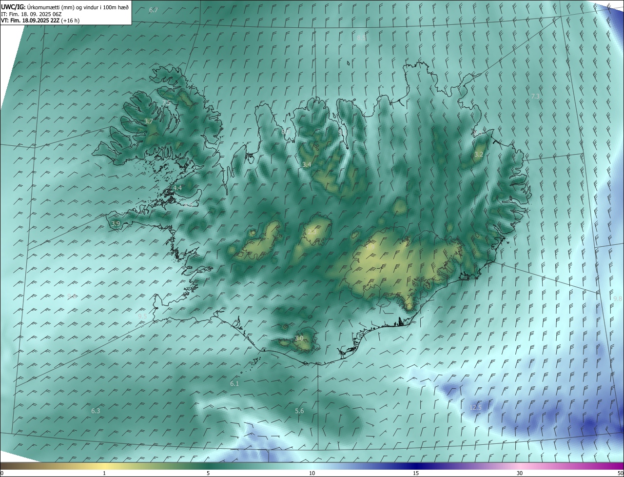The height and width of the screenshot is (477, 624).
Task: Click the colorbar tick label 15
Action: [416, 473]
